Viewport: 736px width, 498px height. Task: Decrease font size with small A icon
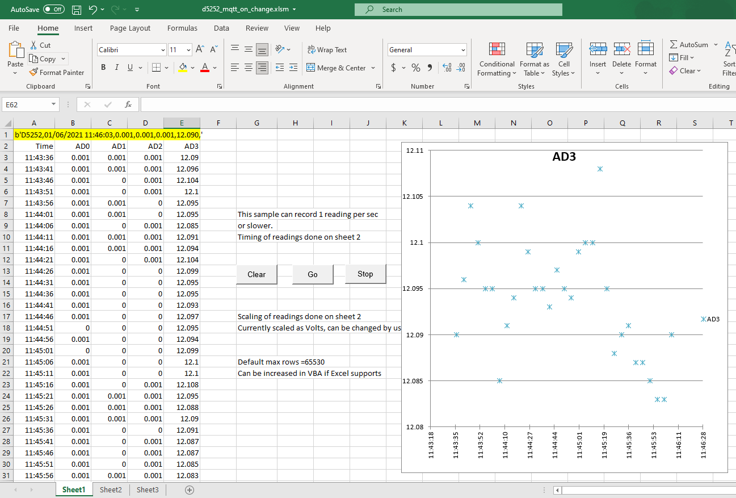pyautogui.click(x=214, y=49)
